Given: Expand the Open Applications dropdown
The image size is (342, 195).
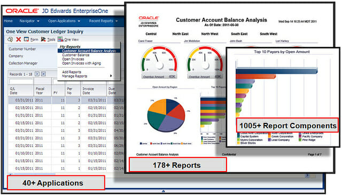Looking at the screenshot, I should coord(64,21).
